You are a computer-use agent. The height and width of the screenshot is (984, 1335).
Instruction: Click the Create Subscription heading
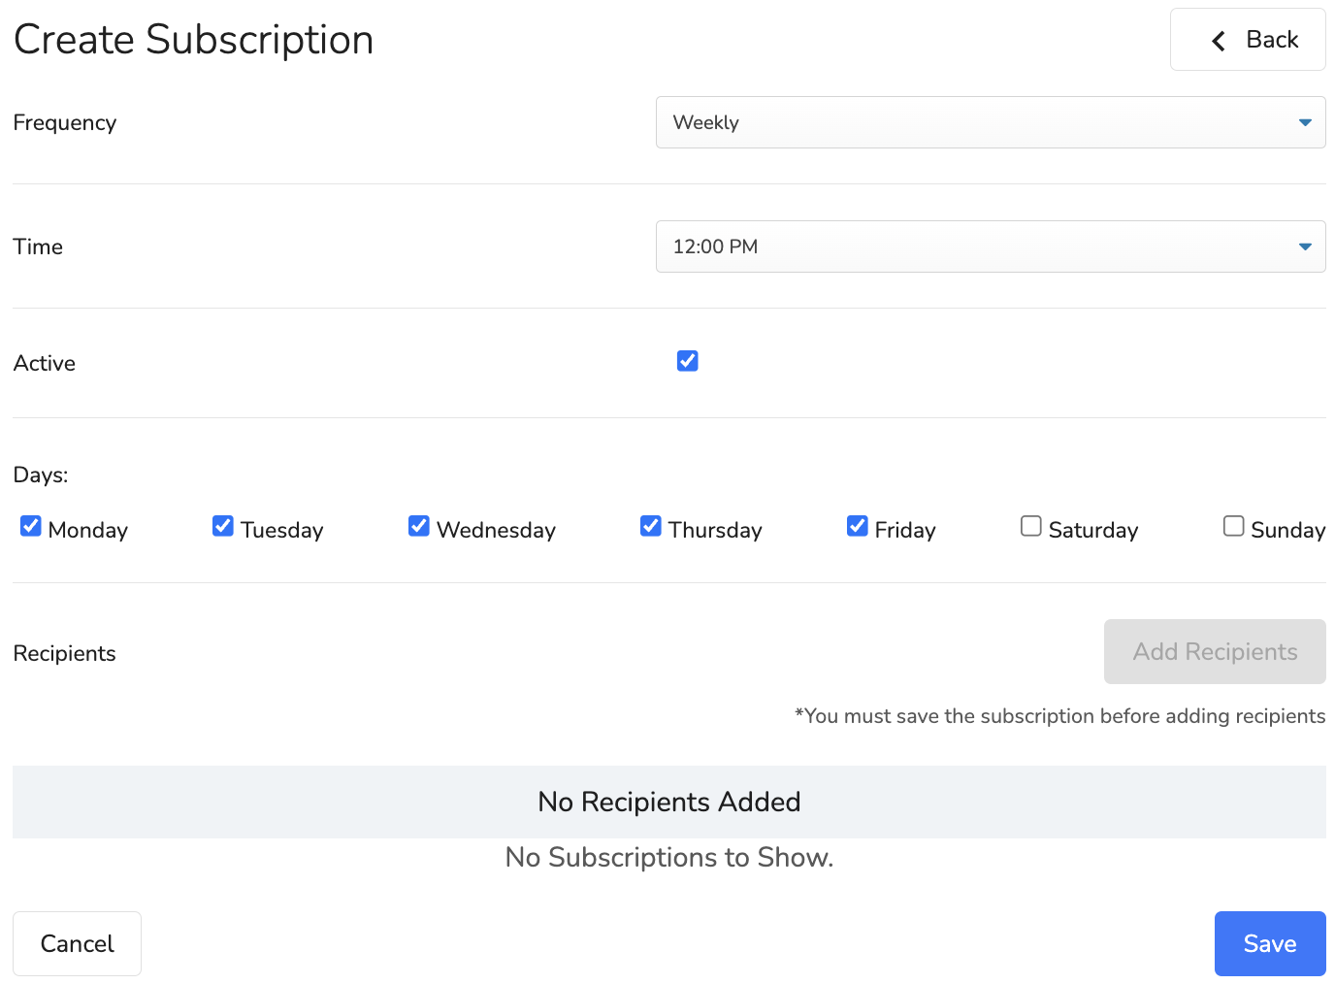[x=193, y=39]
